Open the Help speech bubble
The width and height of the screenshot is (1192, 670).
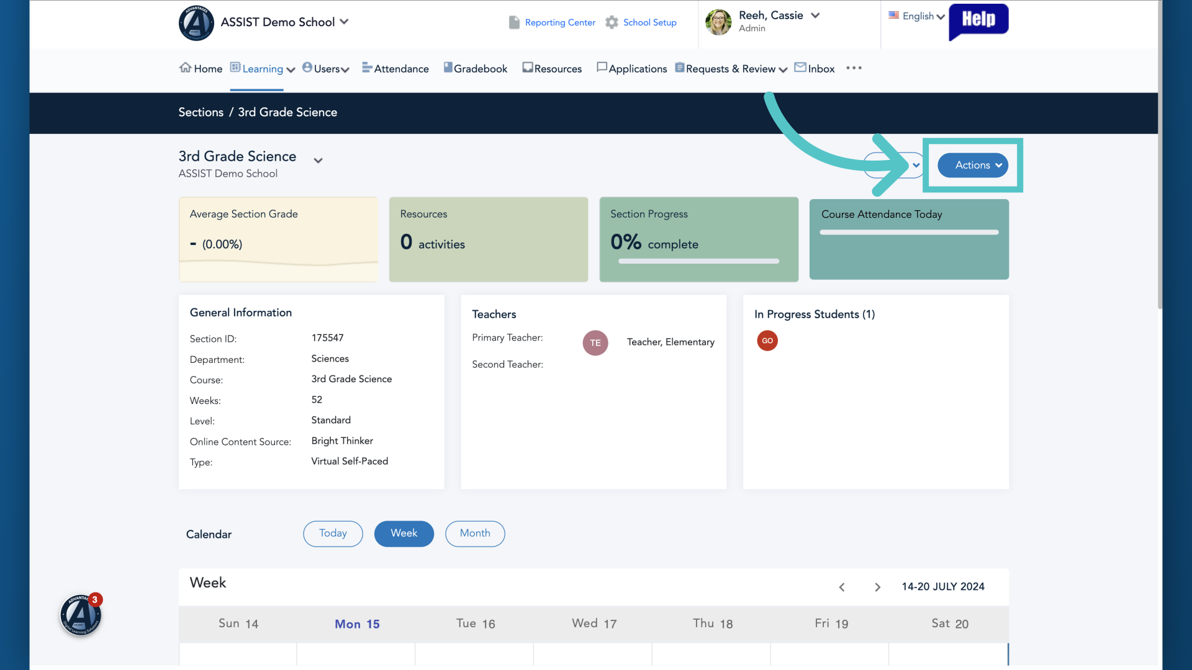(978, 21)
